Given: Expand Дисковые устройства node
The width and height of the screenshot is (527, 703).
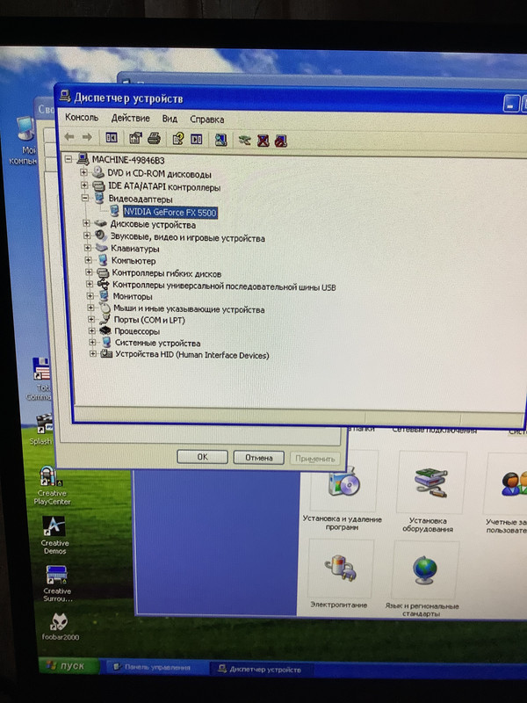Looking at the screenshot, I should (x=86, y=223).
